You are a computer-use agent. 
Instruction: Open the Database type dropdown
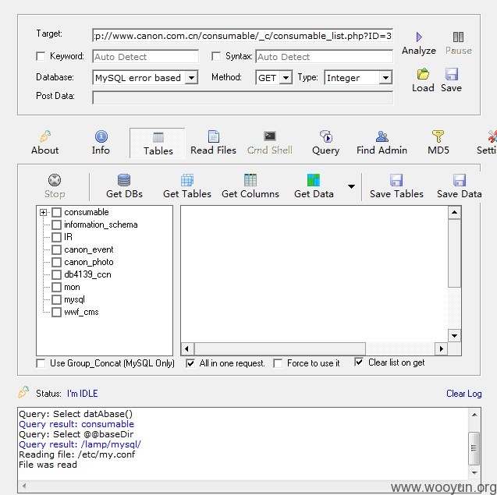coord(192,78)
